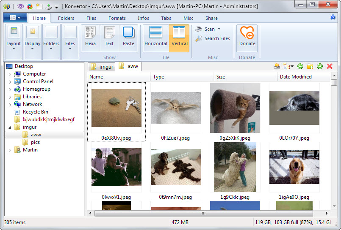
Task: Select the aww folder in tree
Action: pyautogui.click(x=36, y=135)
